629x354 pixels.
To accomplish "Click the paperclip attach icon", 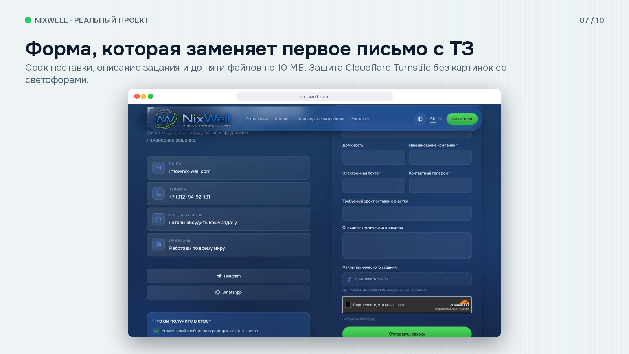I will coord(349,279).
